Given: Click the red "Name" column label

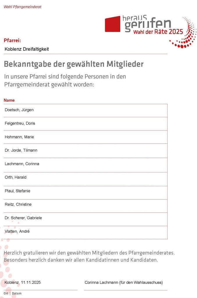Looking at the screenshot, I should tap(9, 100).
